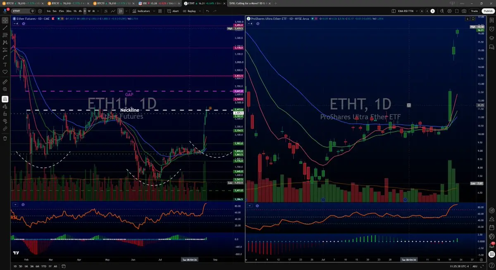496x270 pixels.
Task: Start bar Replay mode
Action: (x=189, y=11)
